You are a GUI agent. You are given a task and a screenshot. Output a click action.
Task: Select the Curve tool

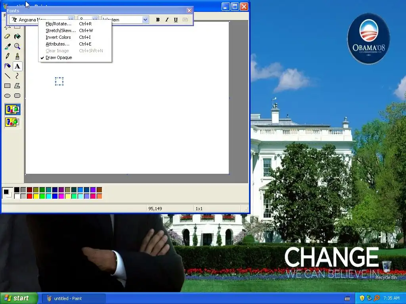point(17,76)
